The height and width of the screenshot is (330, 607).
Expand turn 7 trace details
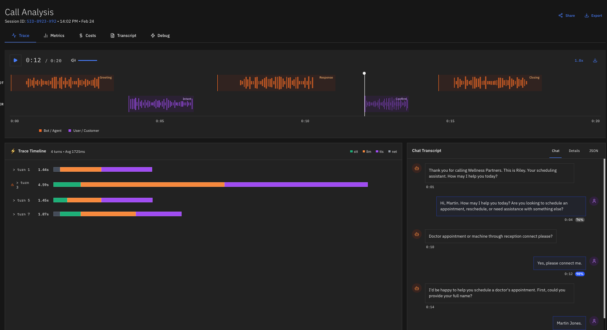21,214
